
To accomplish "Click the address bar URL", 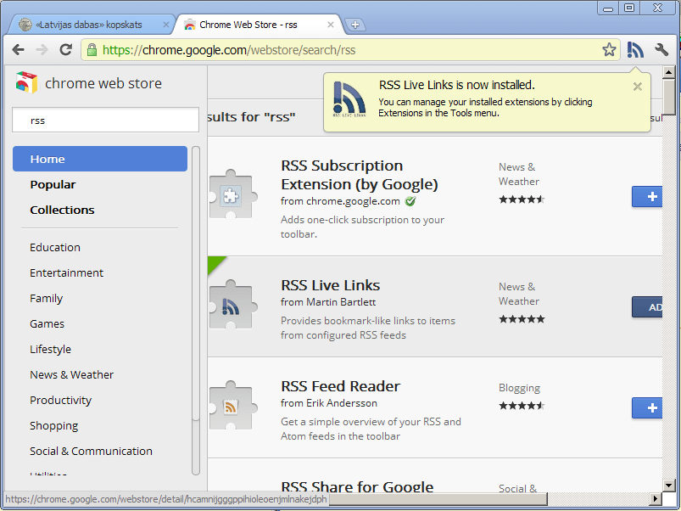I will pyautogui.click(x=229, y=50).
